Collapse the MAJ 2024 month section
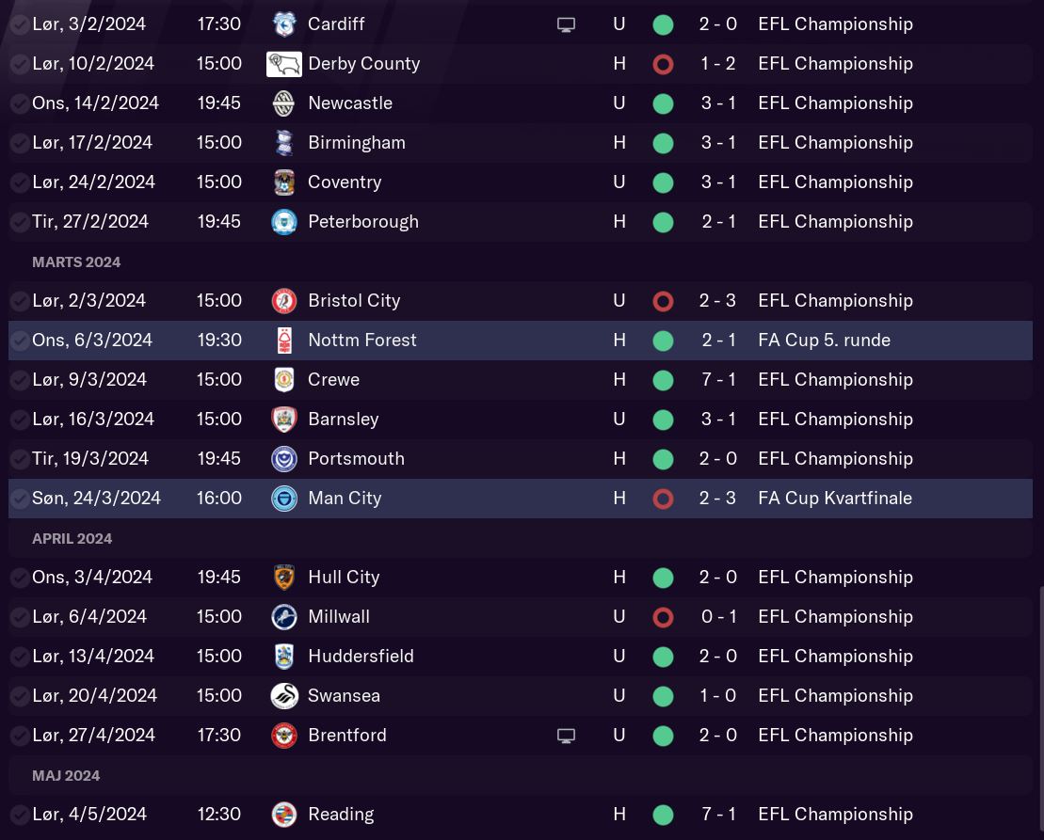 pyautogui.click(x=66, y=776)
